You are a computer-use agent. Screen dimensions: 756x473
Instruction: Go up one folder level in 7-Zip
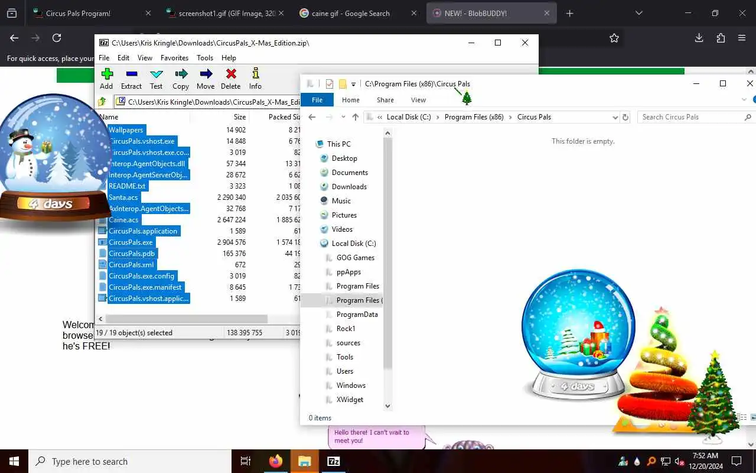(102, 102)
